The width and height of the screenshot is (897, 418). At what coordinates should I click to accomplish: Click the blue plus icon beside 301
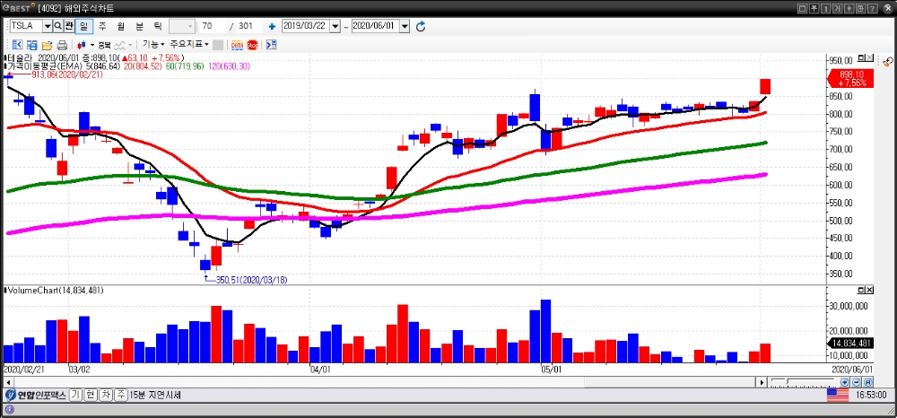tap(272, 27)
